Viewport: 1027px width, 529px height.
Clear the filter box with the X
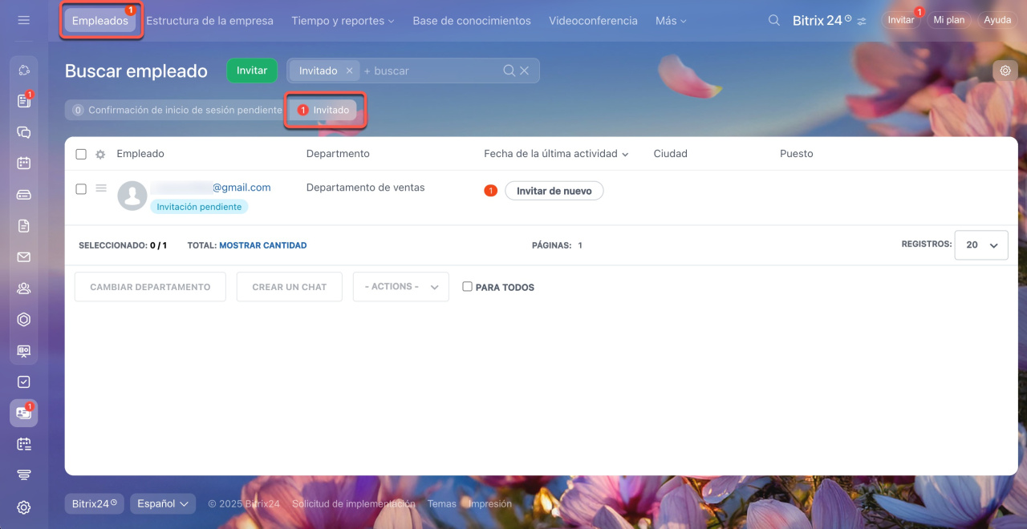pyautogui.click(x=525, y=71)
